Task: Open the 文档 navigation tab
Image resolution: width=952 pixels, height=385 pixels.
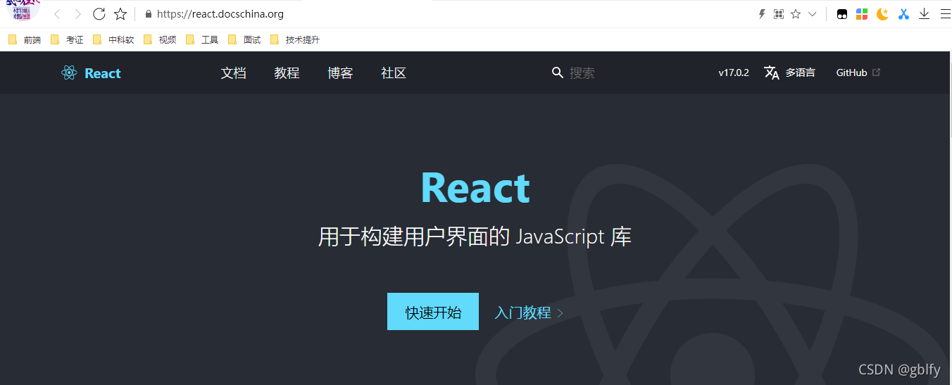Action: tap(234, 73)
